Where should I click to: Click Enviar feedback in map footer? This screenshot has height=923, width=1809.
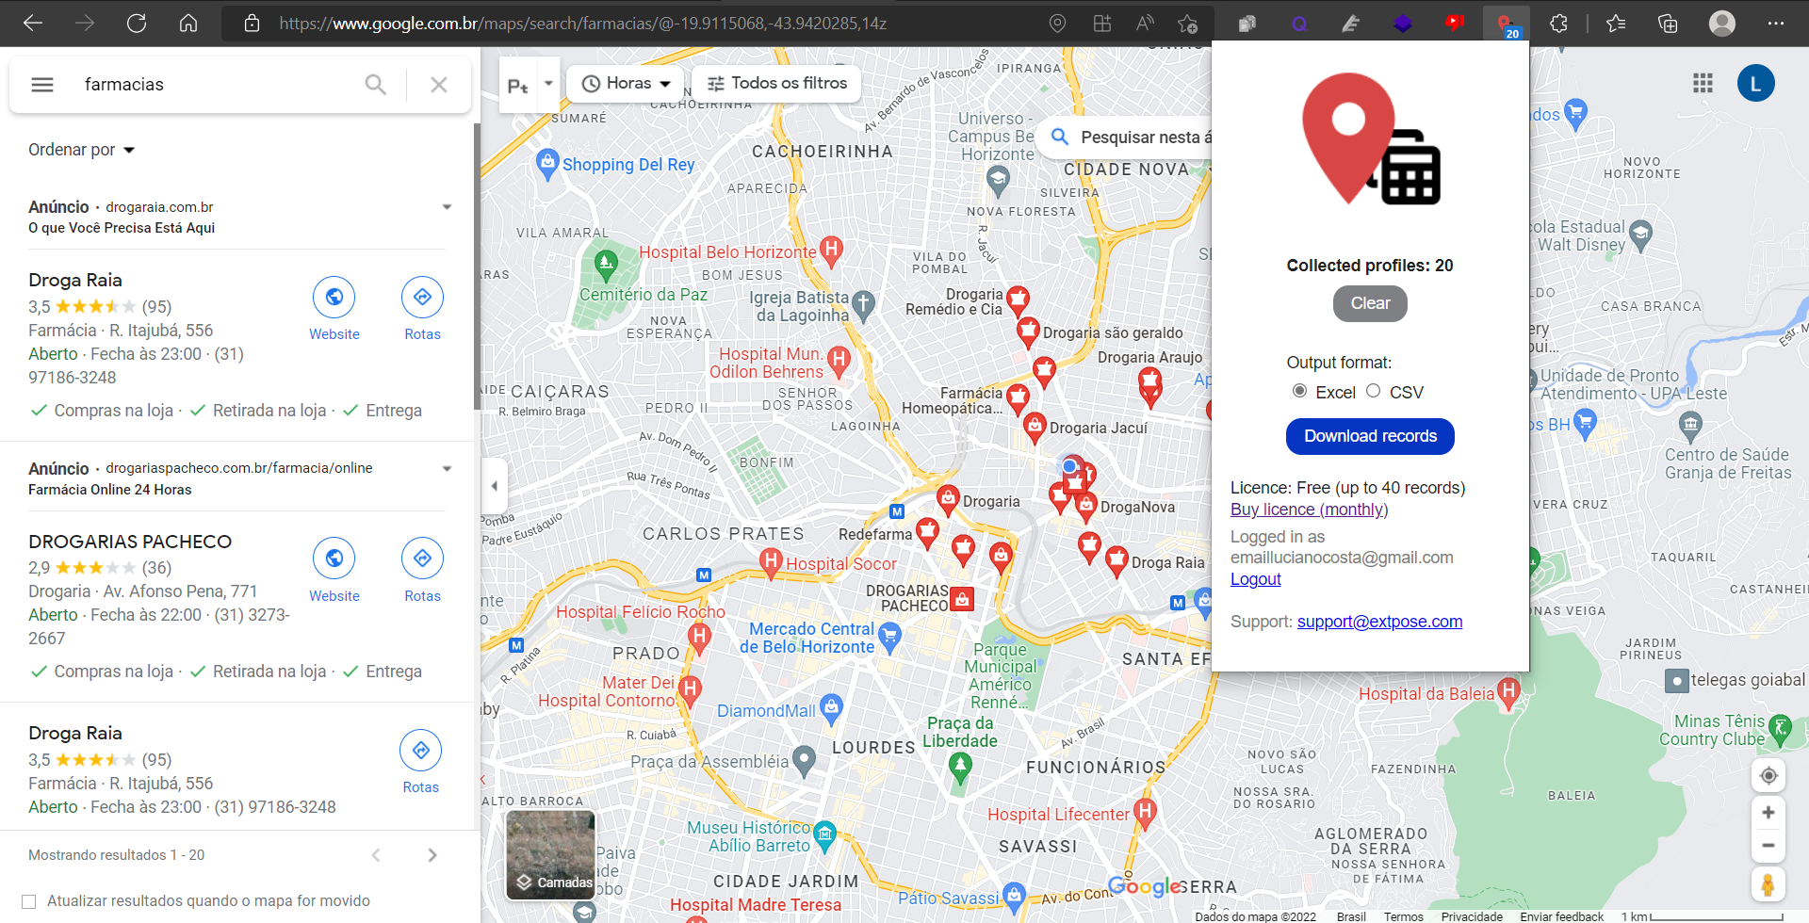[x=1561, y=916]
